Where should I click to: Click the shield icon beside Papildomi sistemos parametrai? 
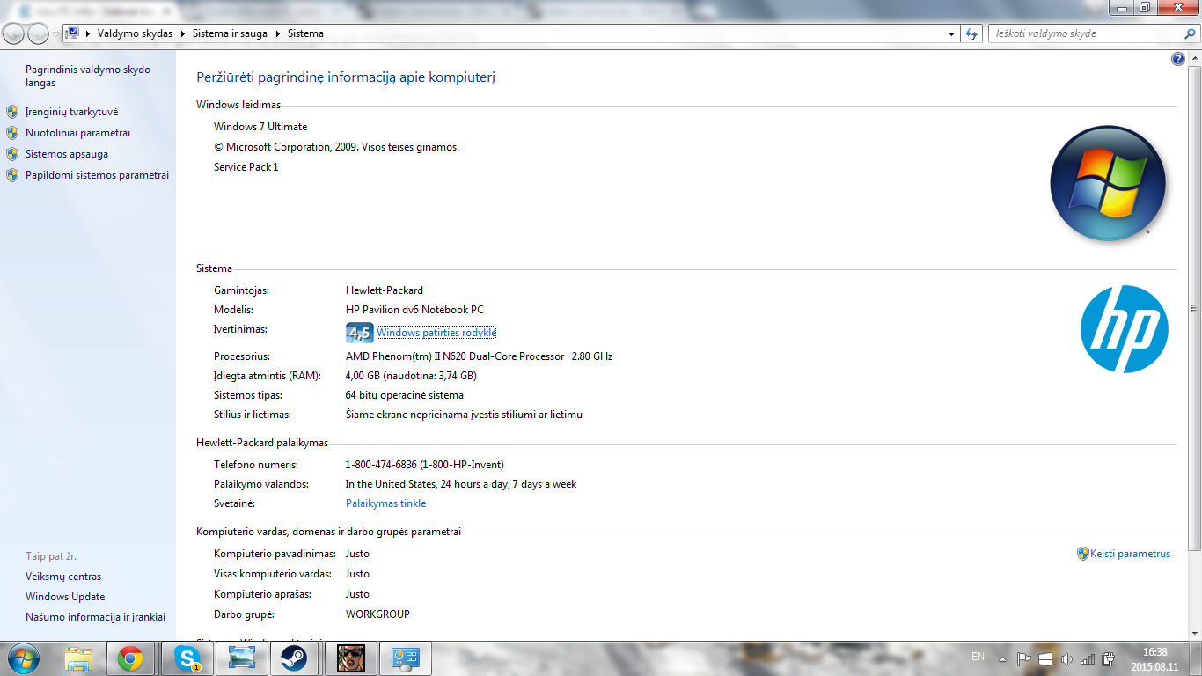12,175
